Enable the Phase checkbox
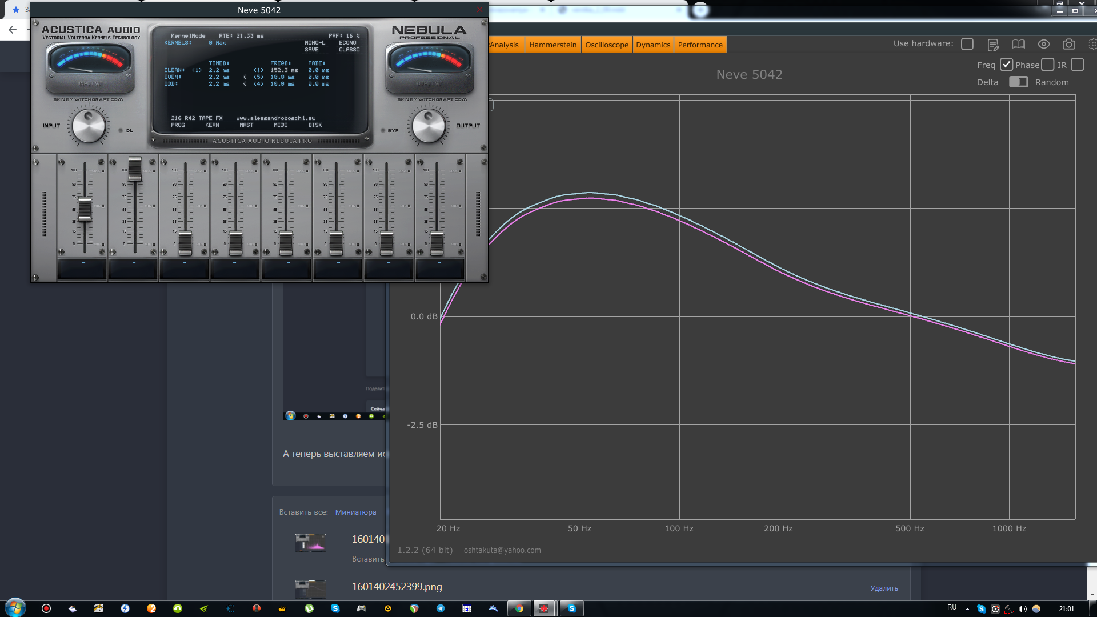This screenshot has width=1097, height=617. click(1047, 65)
